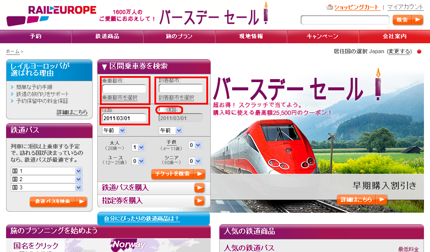
Task: Click the orange arrow beside 指定券を購入
Action: pos(199,201)
